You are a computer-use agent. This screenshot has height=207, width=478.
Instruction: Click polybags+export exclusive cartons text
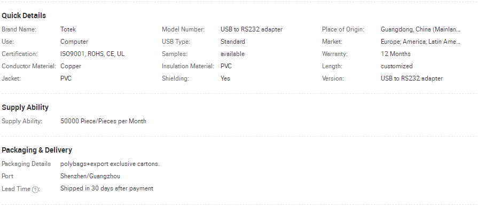point(110,164)
